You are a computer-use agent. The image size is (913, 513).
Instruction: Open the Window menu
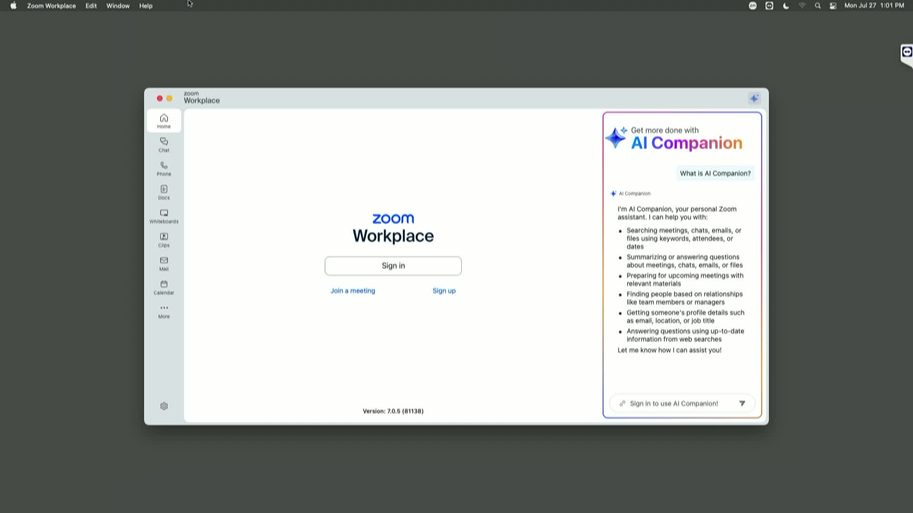(x=118, y=6)
